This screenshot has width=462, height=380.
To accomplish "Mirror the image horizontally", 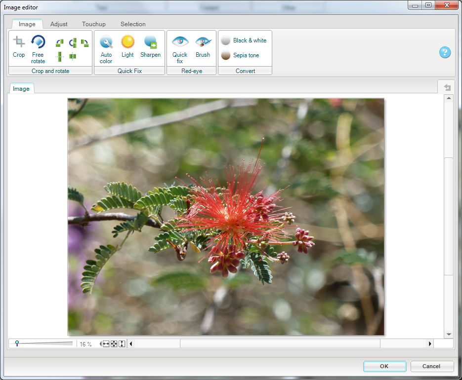I will pyautogui.click(x=73, y=56).
